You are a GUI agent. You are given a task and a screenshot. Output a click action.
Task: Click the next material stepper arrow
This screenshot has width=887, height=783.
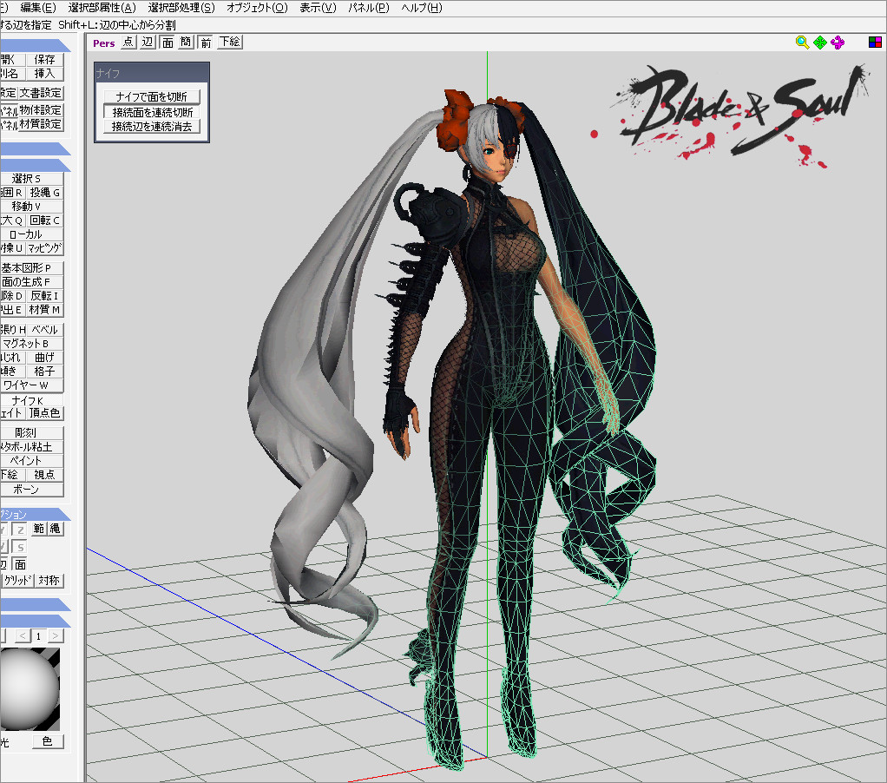click(54, 635)
